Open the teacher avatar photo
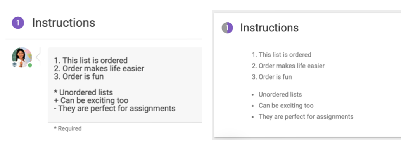Viewport: 401px width, 149px height. (22, 57)
